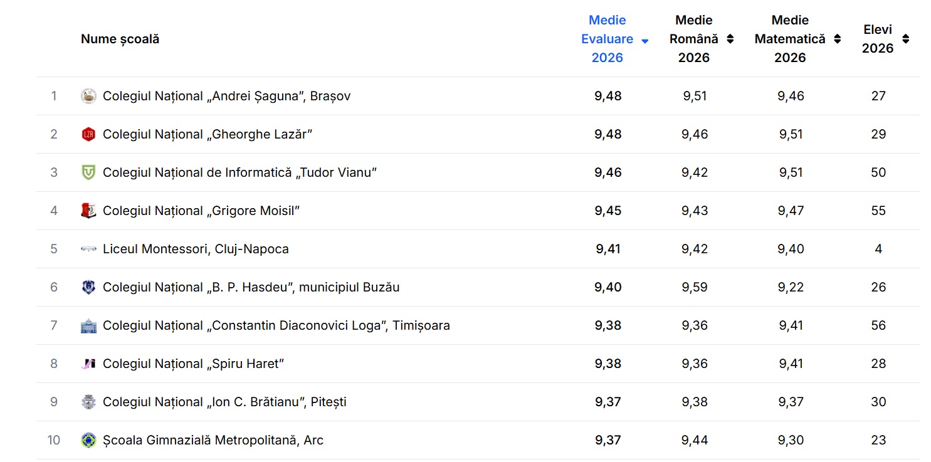Open Colegiul Național „Andrei Șaguna”, Brașov link

pyautogui.click(x=227, y=96)
